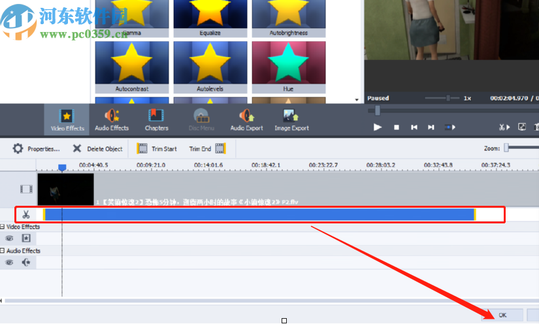Click the Properties gear button
This screenshot has width=539, height=324.
pyautogui.click(x=36, y=149)
